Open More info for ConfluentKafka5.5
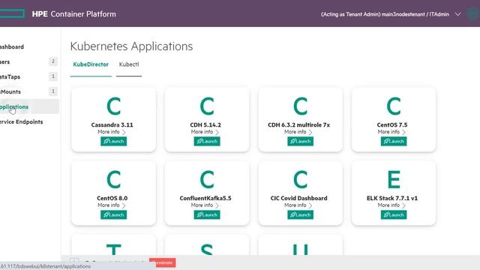Image resolution: width=480 pixels, height=270 pixels. point(205,205)
